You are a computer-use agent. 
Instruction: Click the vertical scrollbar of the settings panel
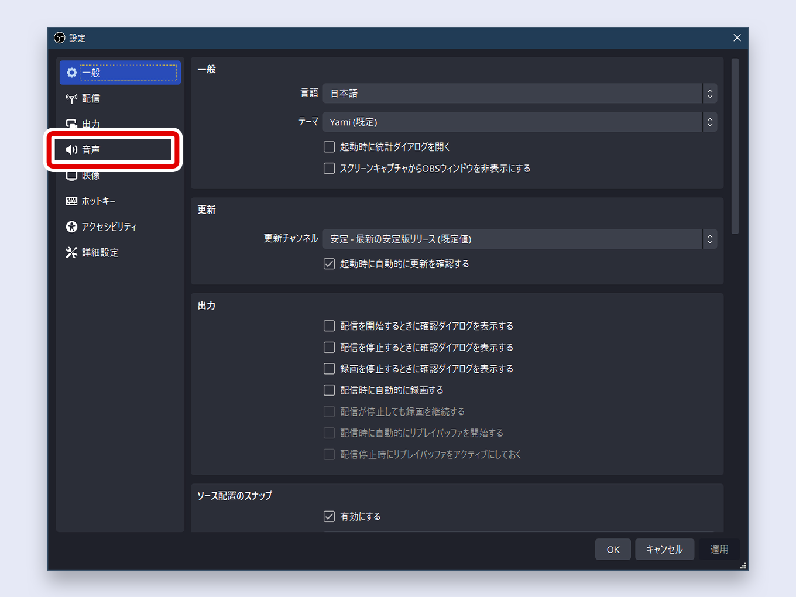(x=735, y=146)
